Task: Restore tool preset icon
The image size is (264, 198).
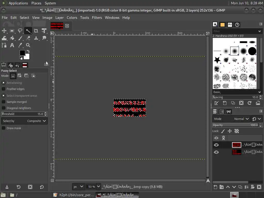Action: point(19,187)
